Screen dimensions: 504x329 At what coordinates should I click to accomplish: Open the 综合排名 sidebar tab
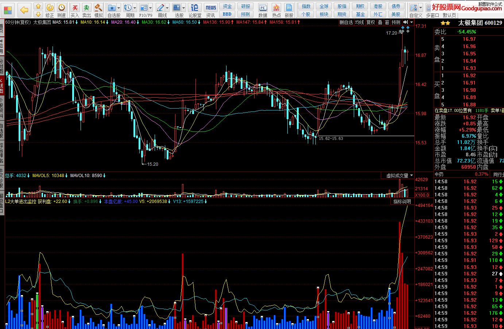point(2,153)
